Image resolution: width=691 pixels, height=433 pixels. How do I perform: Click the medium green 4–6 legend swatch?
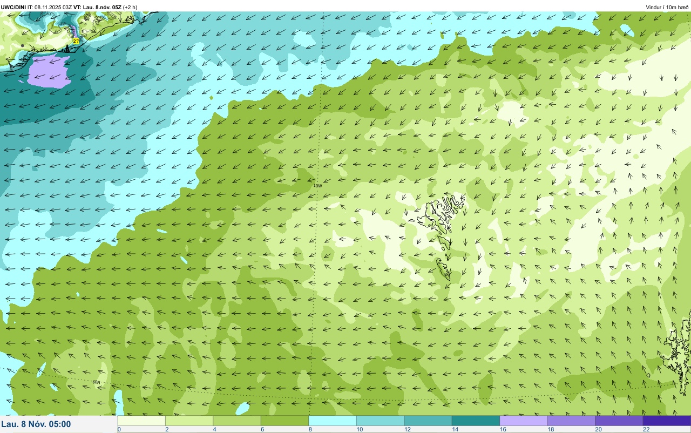[237, 421]
